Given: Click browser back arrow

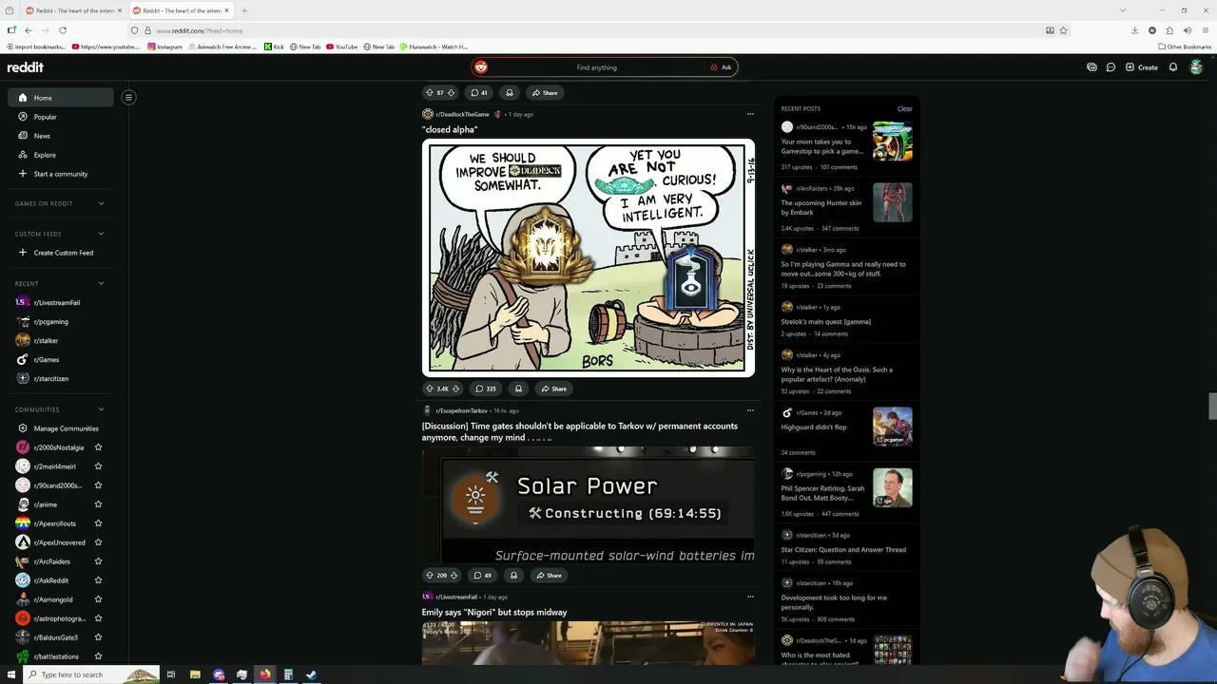Looking at the screenshot, I should (x=29, y=30).
